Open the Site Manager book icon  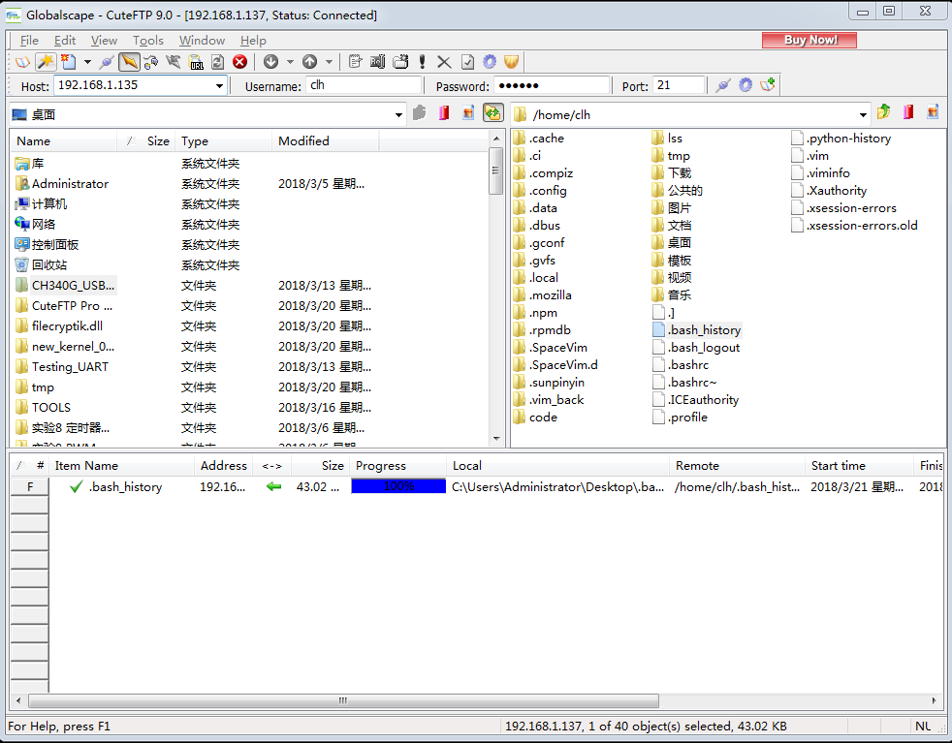22,62
